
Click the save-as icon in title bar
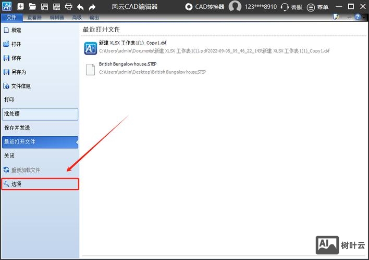[x=56, y=7]
